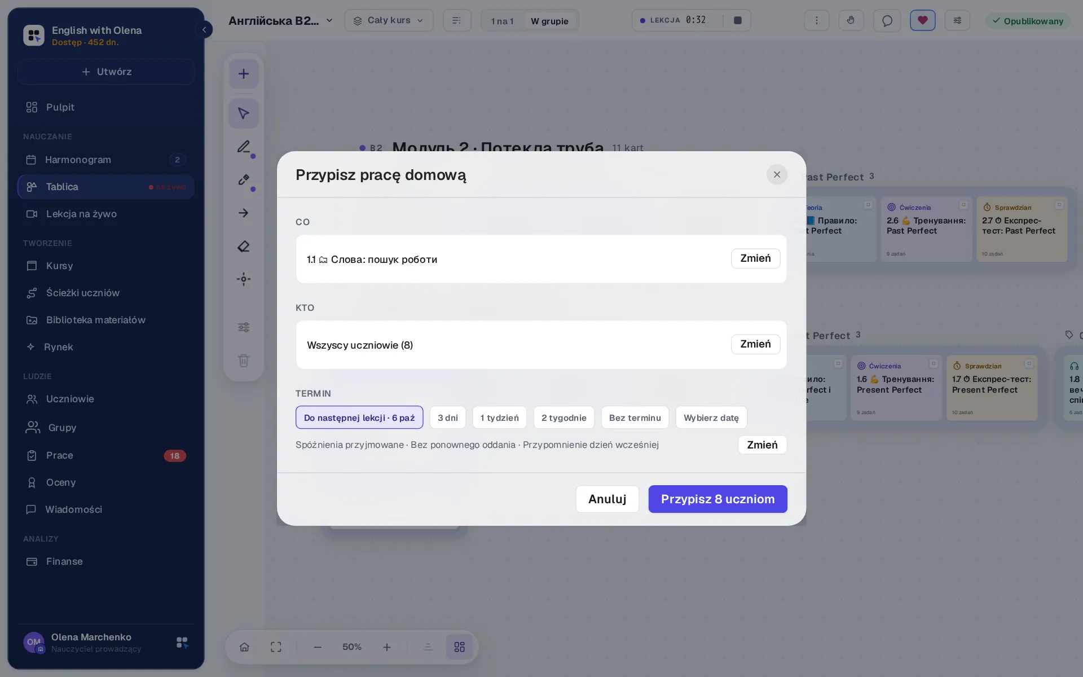Select deadline Do następnej lekcji · 6 paź
This screenshot has height=677, width=1083.
click(x=359, y=417)
